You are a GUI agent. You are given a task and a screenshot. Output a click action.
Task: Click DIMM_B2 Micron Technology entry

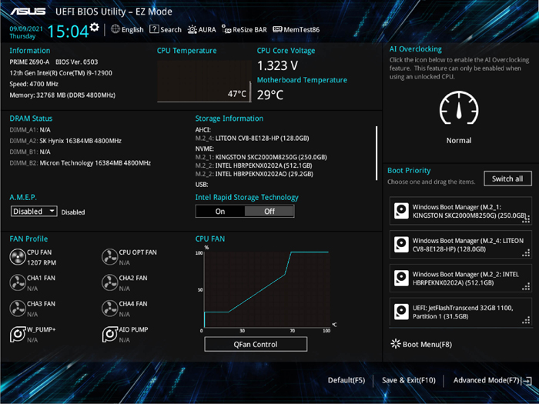pyautogui.click(x=80, y=163)
